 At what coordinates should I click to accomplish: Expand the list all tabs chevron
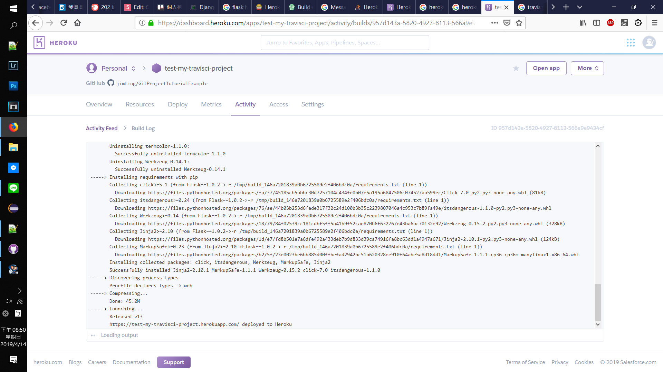tap(579, 7)
